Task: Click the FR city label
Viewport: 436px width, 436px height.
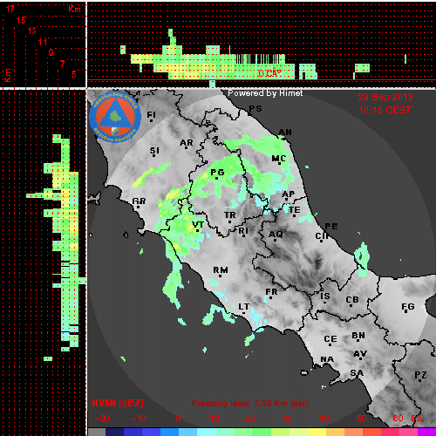Action: [271, 291]
